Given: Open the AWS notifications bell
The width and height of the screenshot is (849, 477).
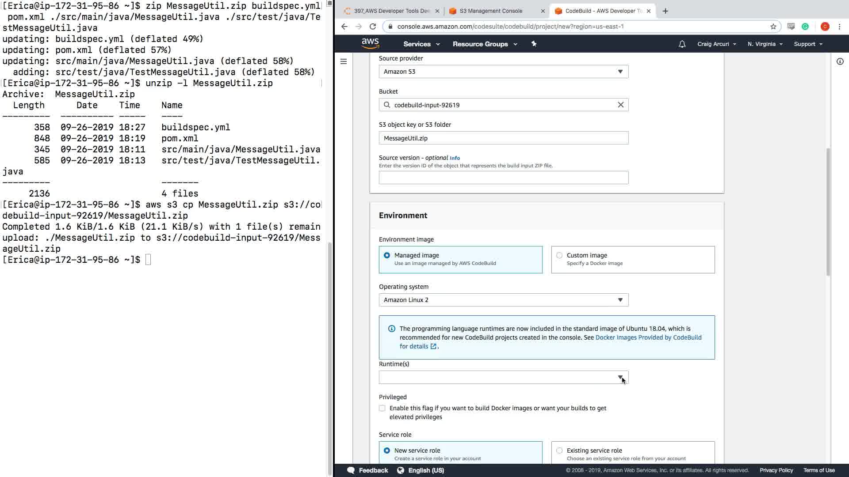Looking at the screenshot, I should click(682, 44).
